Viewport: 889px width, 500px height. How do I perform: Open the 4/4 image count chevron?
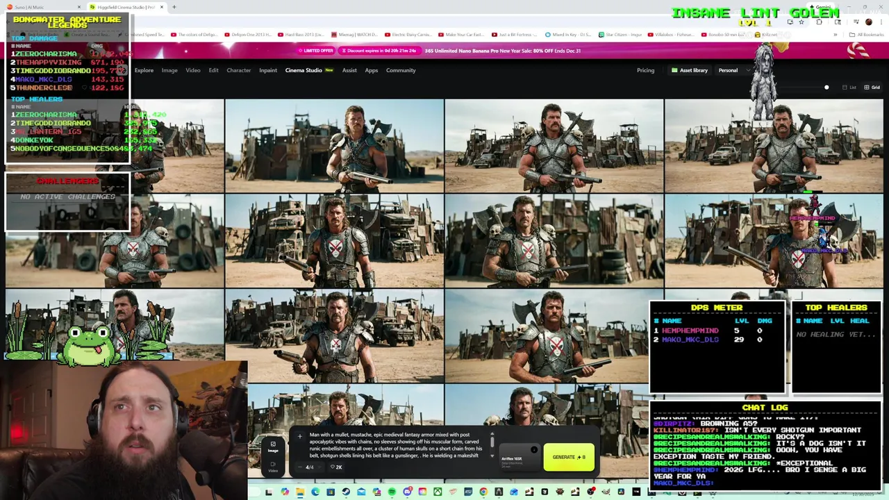[x=319, y=467]
